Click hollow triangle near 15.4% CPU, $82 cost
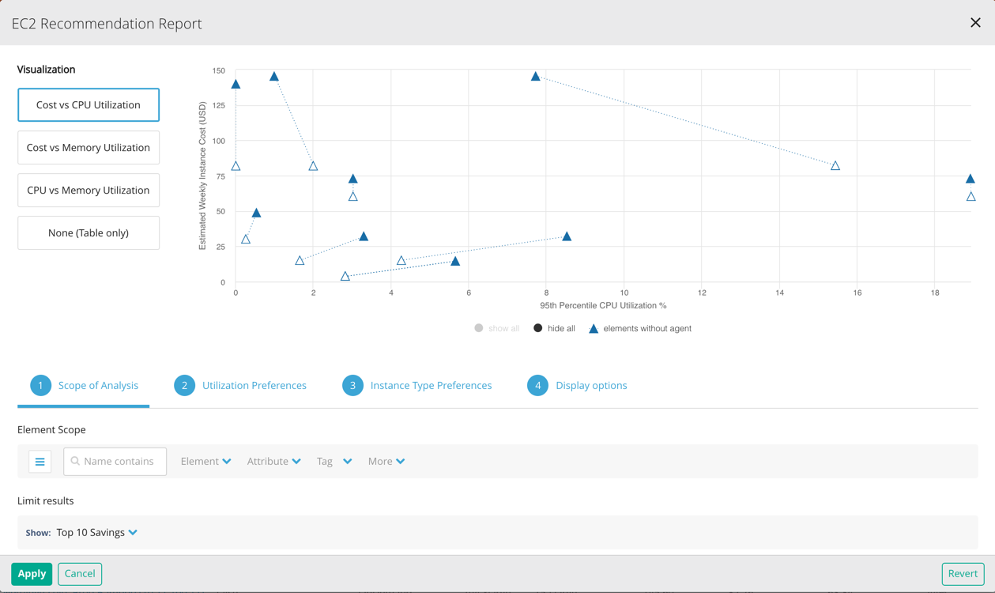The height and width of the screenshot is (593, 995). (835, 165)
